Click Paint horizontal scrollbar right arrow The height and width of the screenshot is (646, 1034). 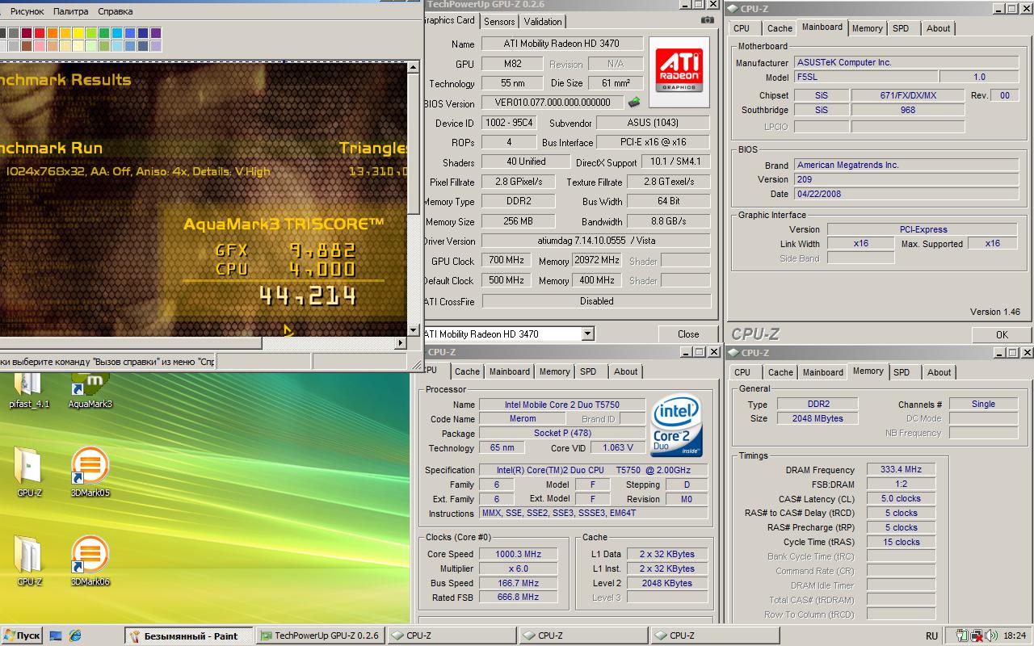400,343
